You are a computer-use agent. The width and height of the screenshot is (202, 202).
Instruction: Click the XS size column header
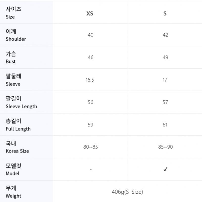click(x=90, y=13)
